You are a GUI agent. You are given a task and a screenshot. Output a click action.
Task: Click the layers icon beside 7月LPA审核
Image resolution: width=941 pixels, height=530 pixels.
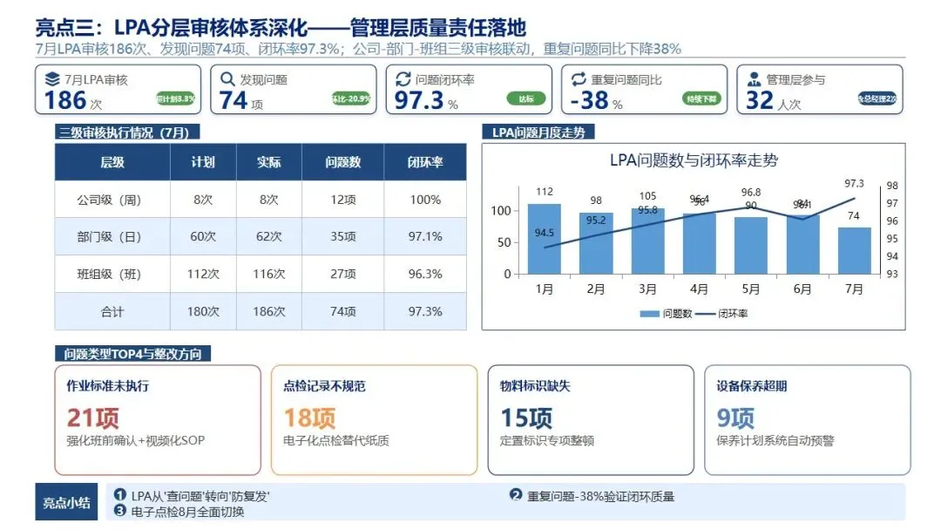[x=52, y=79]
